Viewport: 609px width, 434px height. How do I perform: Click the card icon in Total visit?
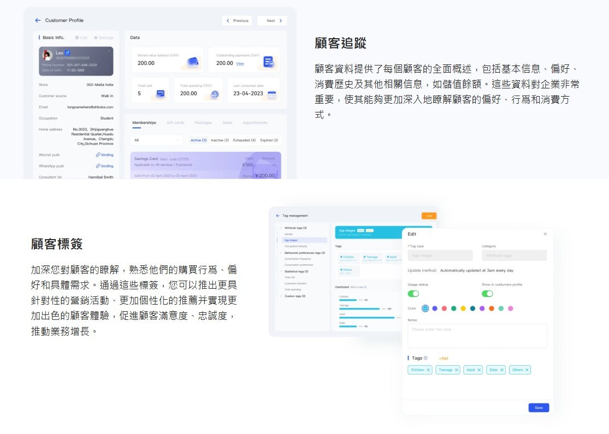click(161, 93)
